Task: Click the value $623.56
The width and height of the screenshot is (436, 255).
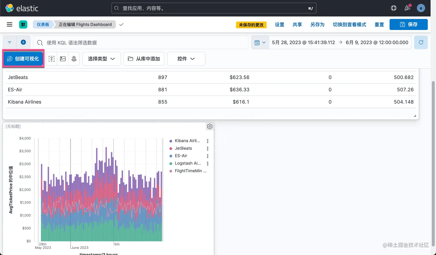Action: [240, 77]
